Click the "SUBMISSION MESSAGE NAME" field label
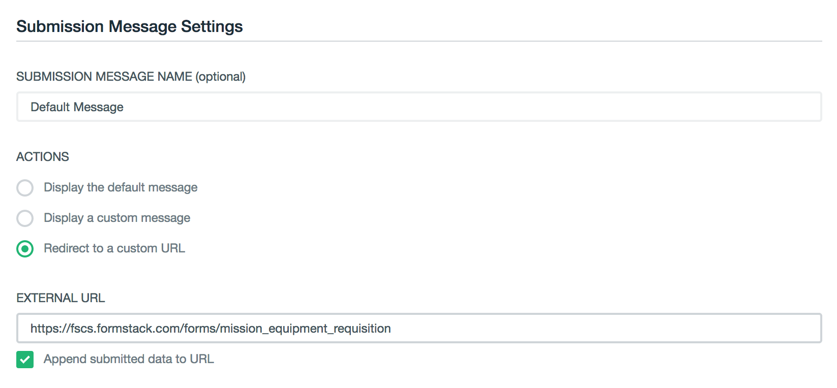This screenshot has height=388, width=837. pyautogui.click(x=104, y=77)
